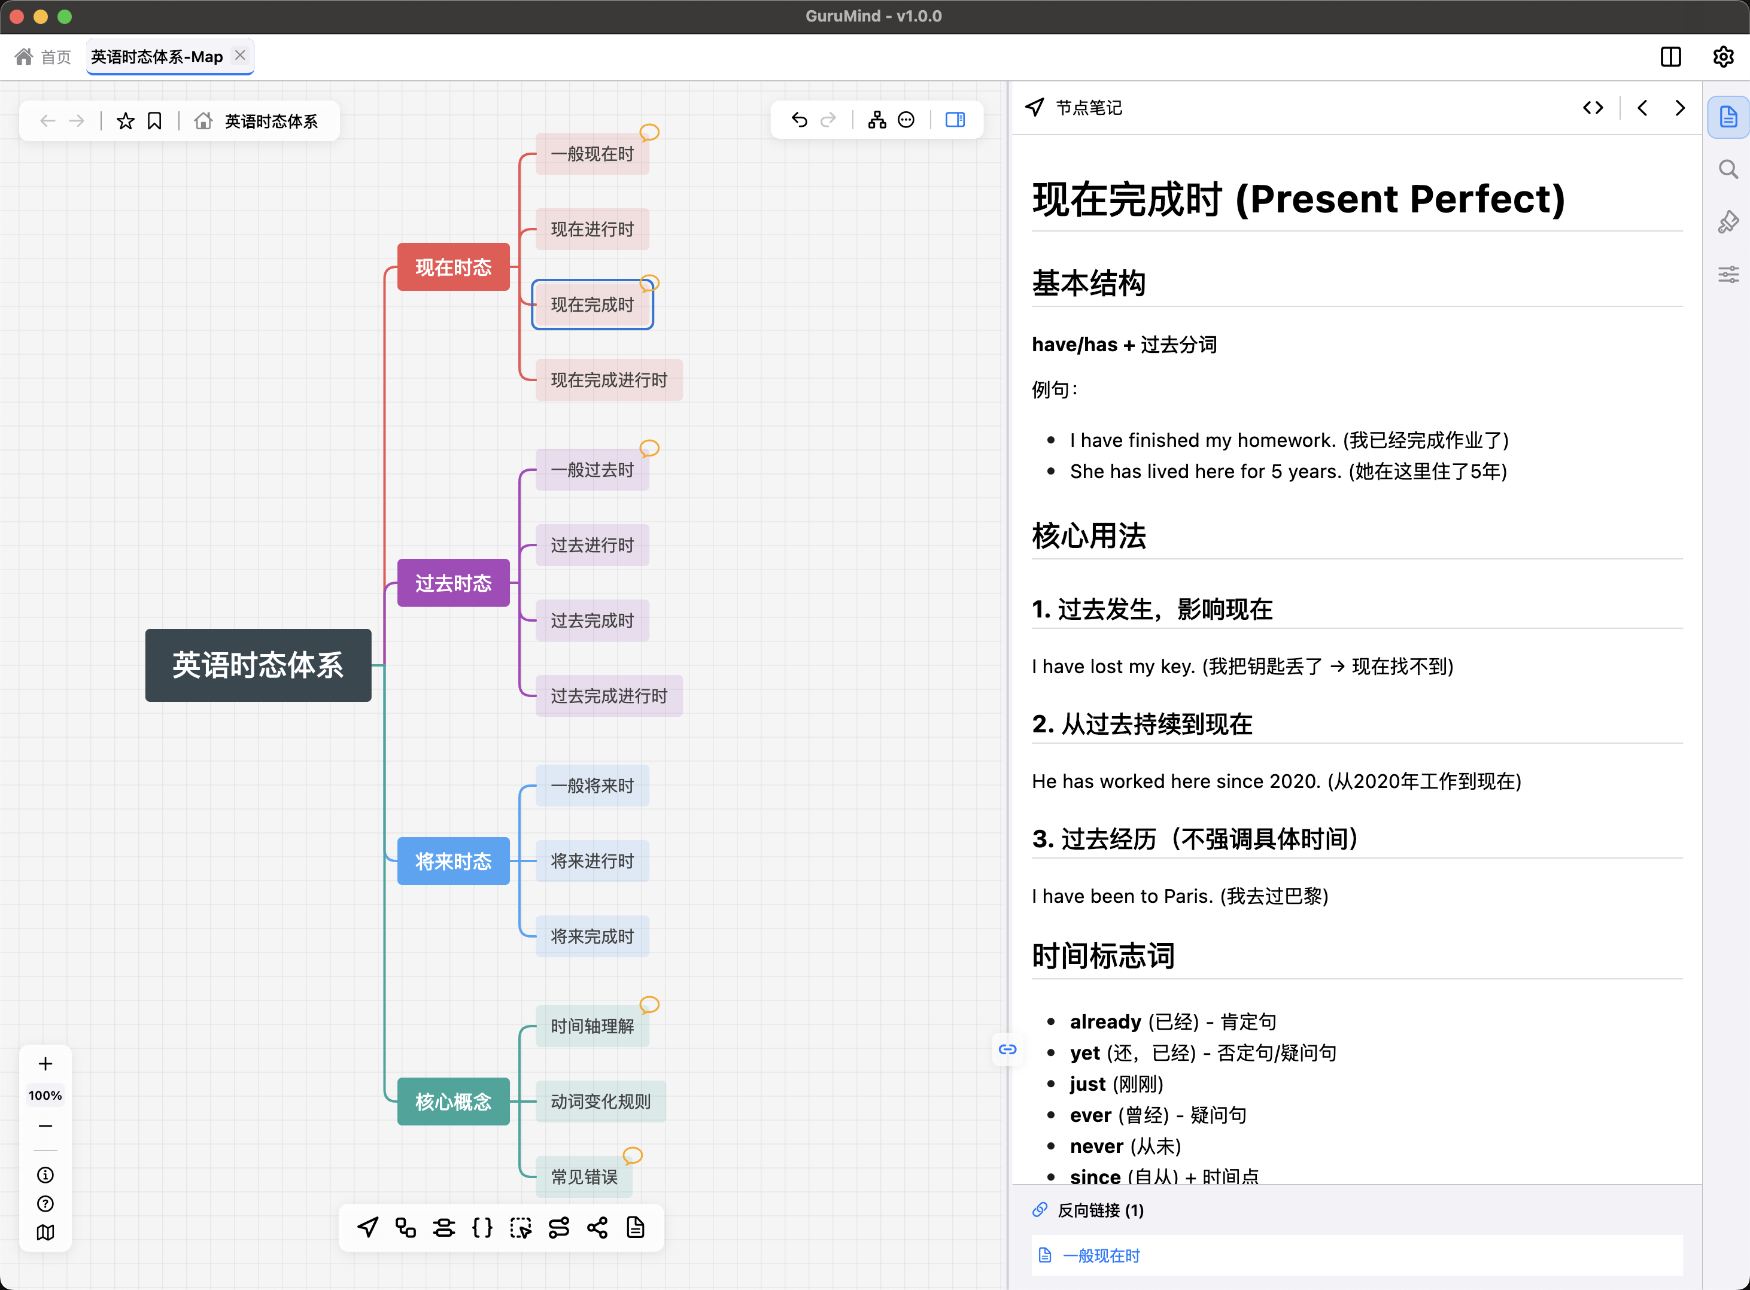
Task: Click the share icon in bottom toolbar
Action: pos(597,1228)
